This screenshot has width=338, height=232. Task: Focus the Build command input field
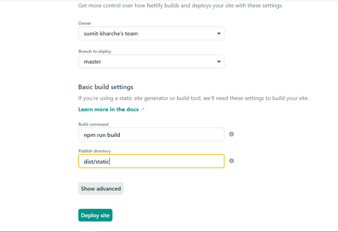point(151,135)
